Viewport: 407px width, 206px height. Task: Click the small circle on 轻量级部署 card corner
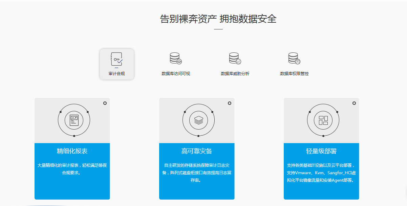pyautogui.click(x=354, y=103)
